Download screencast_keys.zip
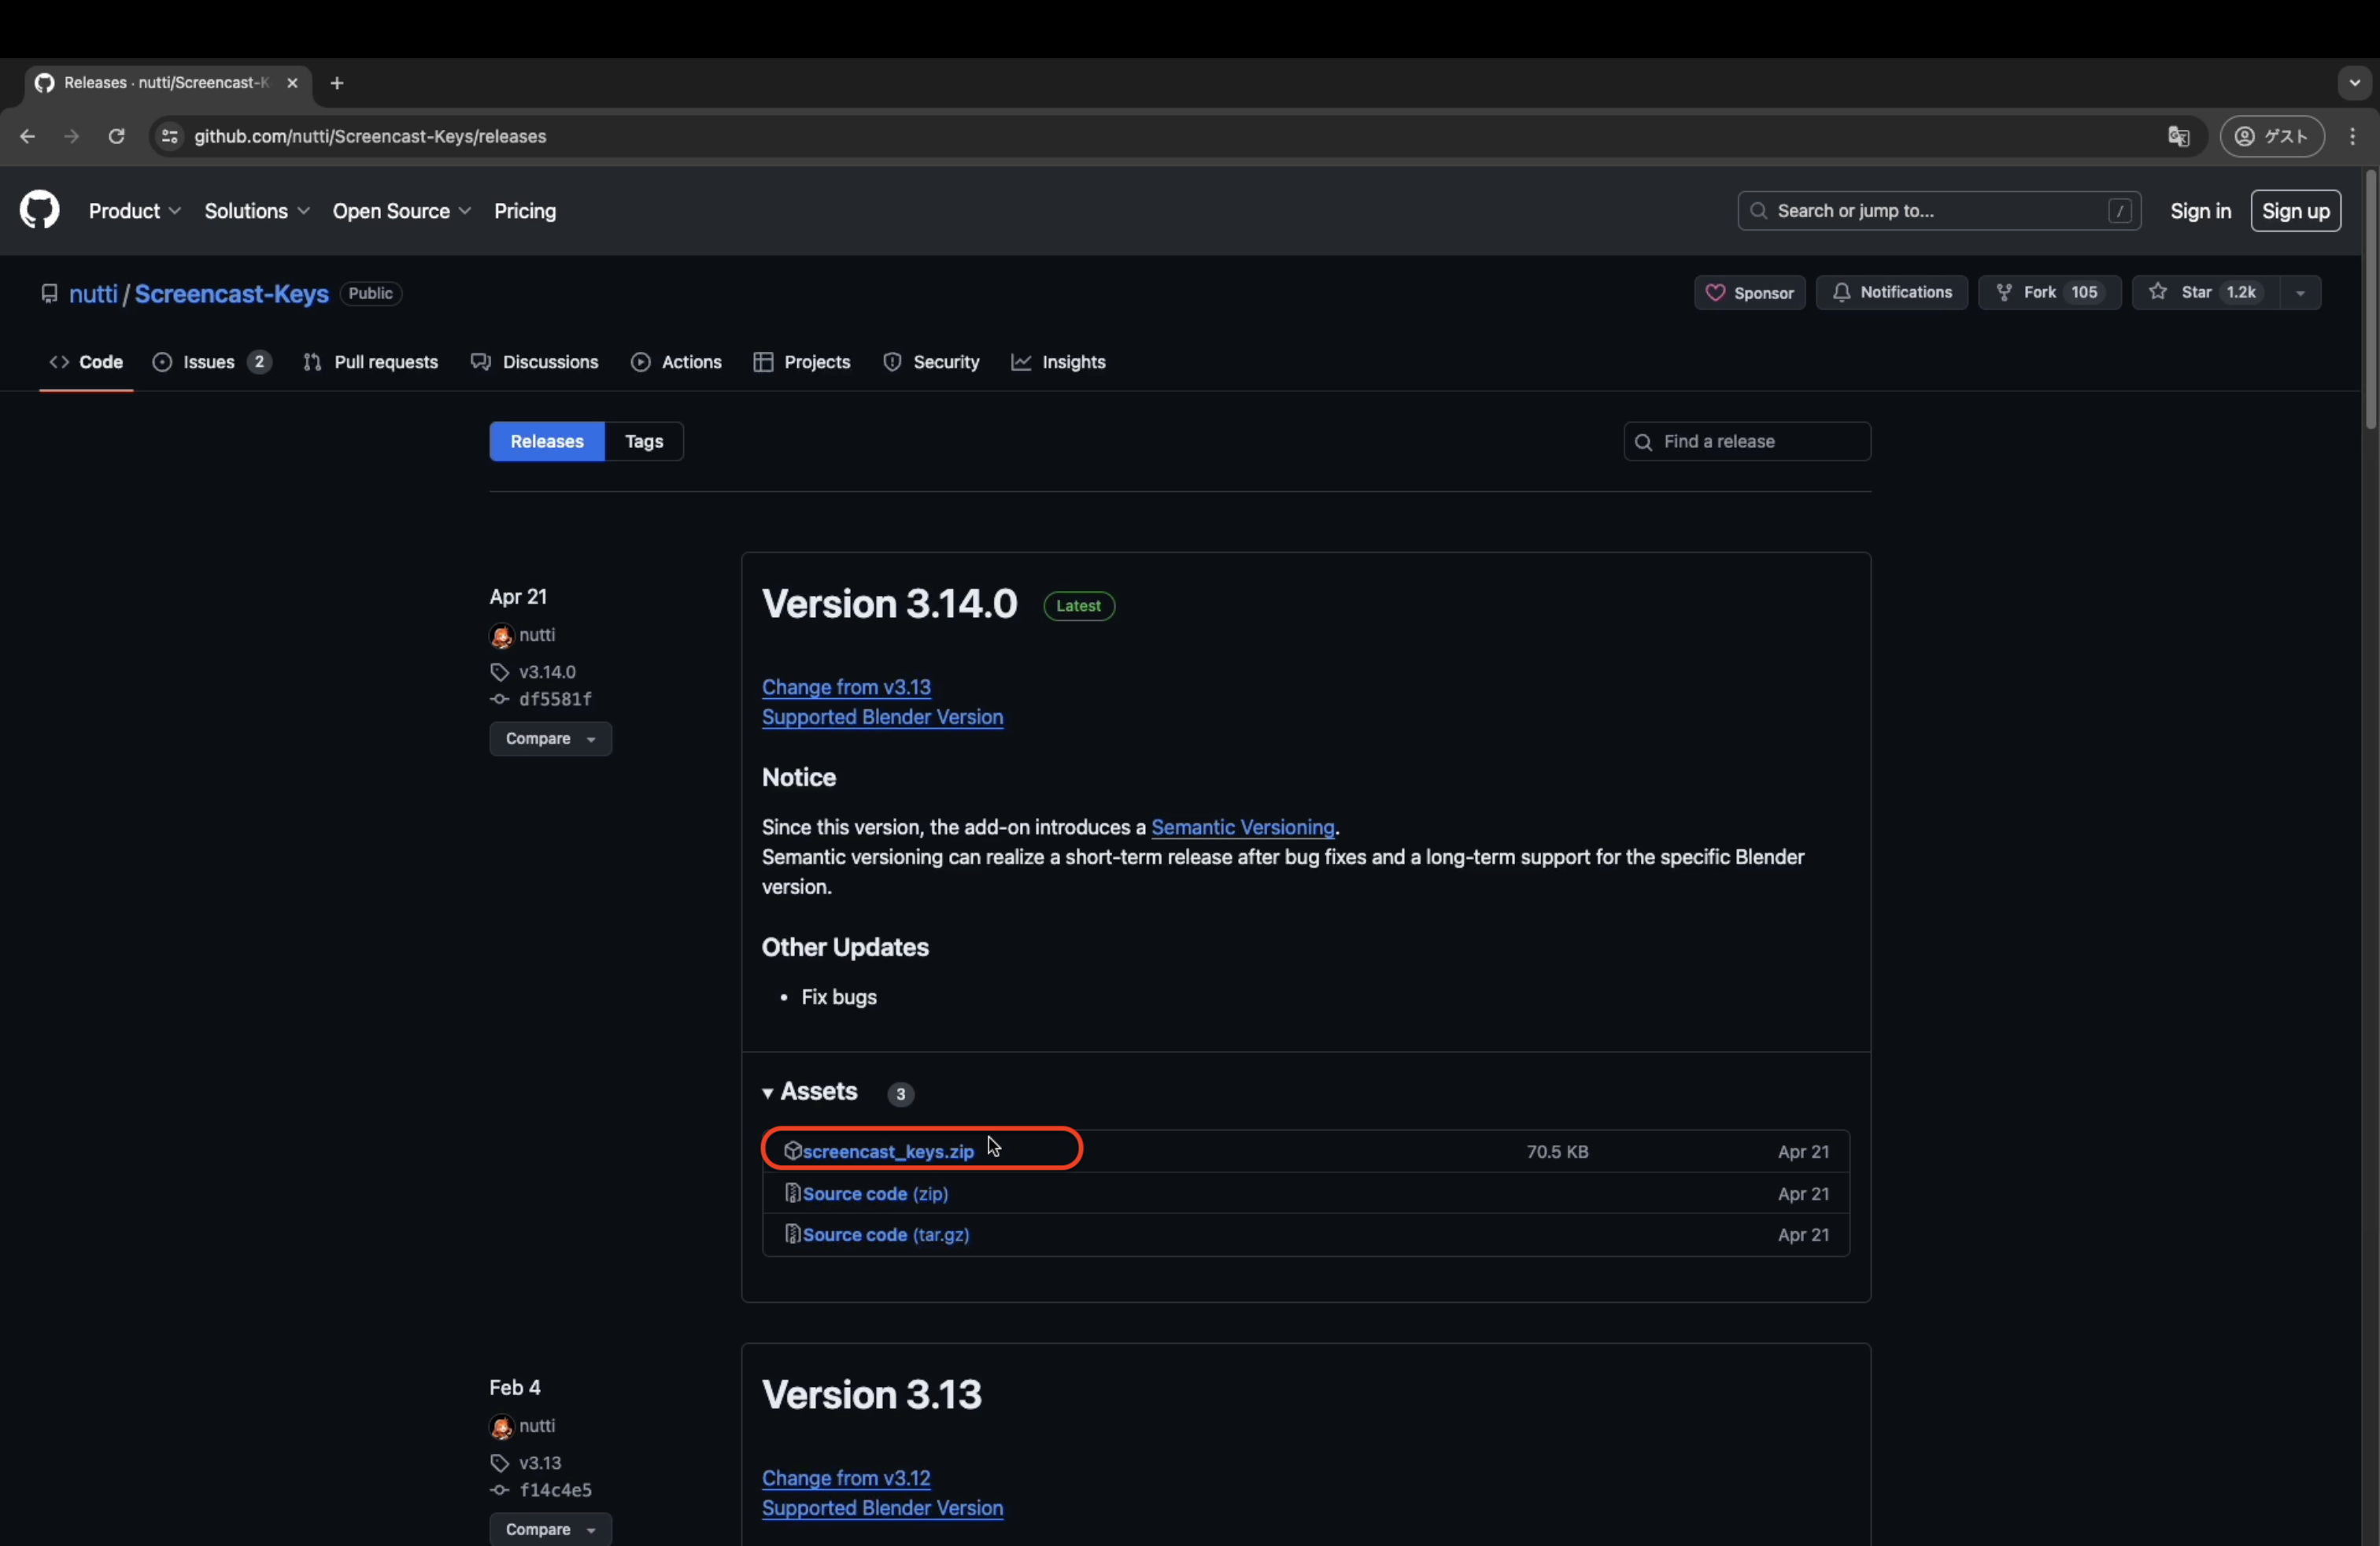Viewport: 2380px width, 1546px height. pyautogui.click(x=888, y=1152)
